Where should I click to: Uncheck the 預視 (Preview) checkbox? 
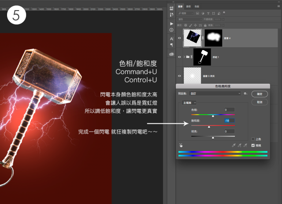(253, 145)
